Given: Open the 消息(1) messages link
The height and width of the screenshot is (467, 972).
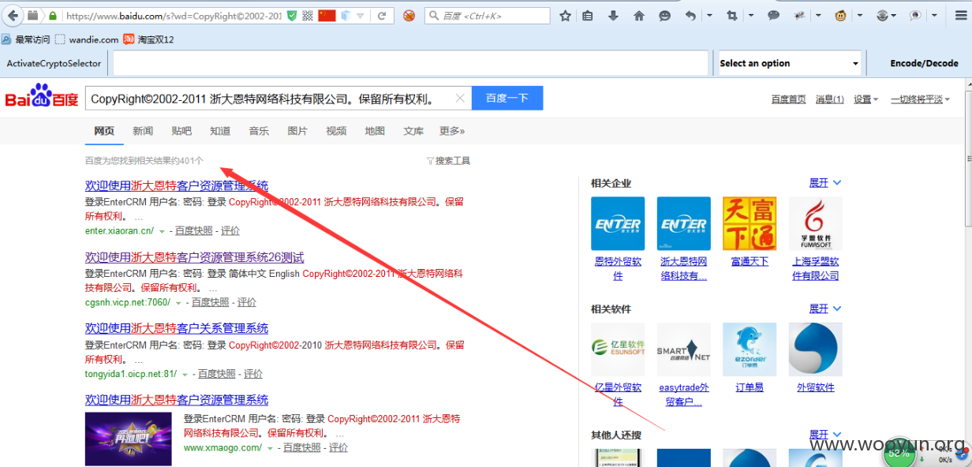Looking at the screenshot, I should (x=829, y=99).
